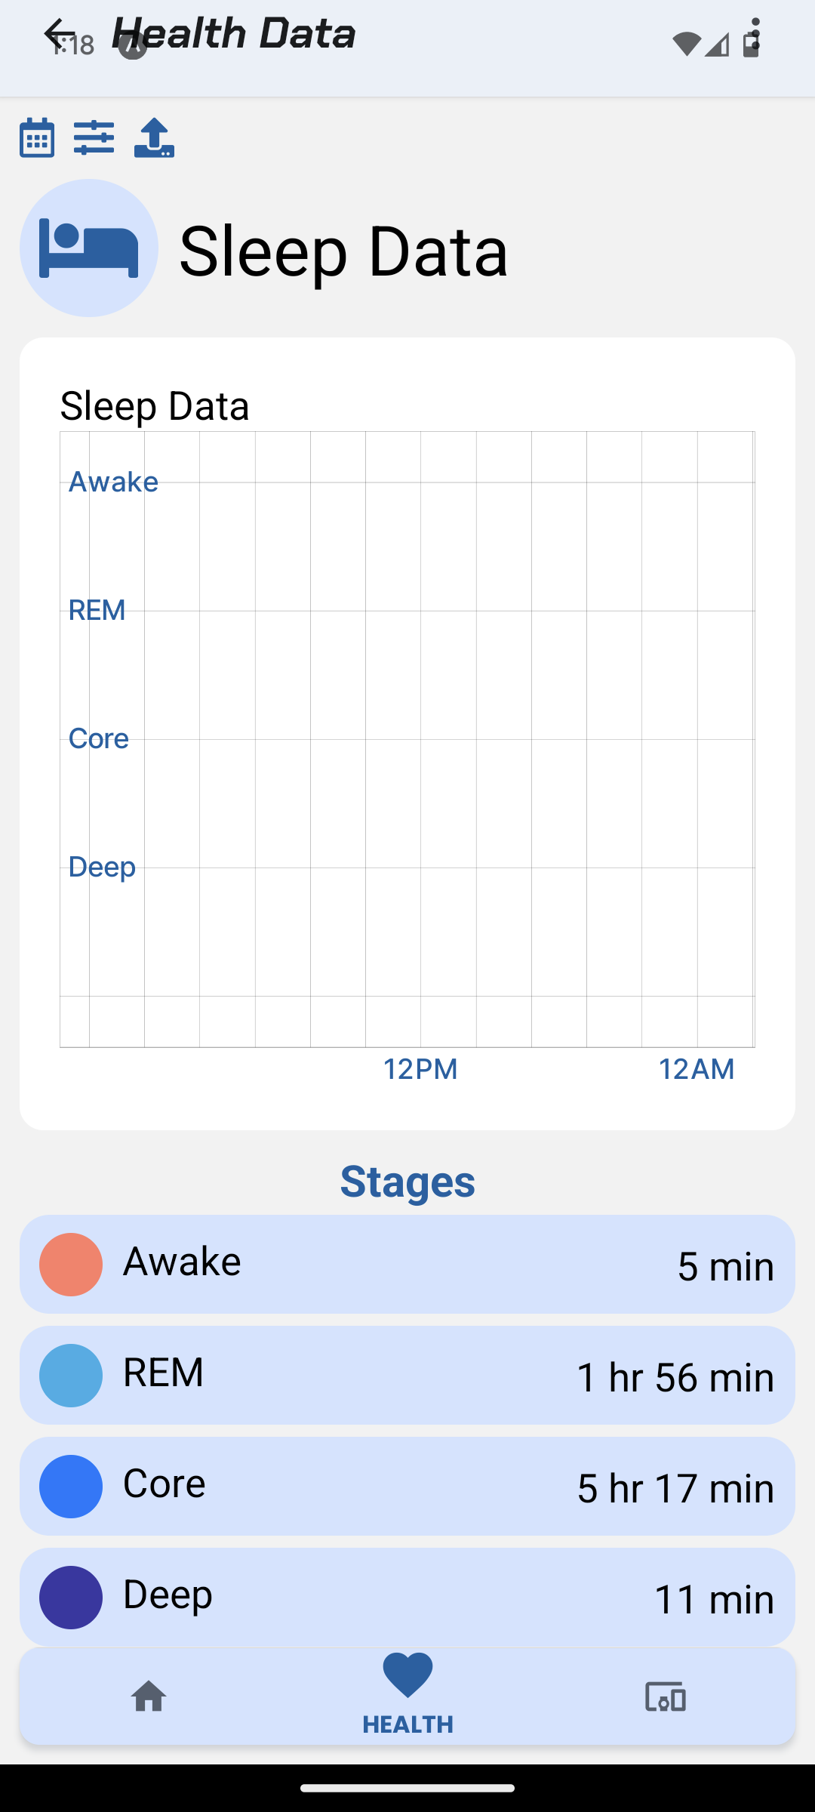This screenshot has height=1812, width=815.
Task: Tap the Sleep Data chart area
Action: (x=407, y=740)
